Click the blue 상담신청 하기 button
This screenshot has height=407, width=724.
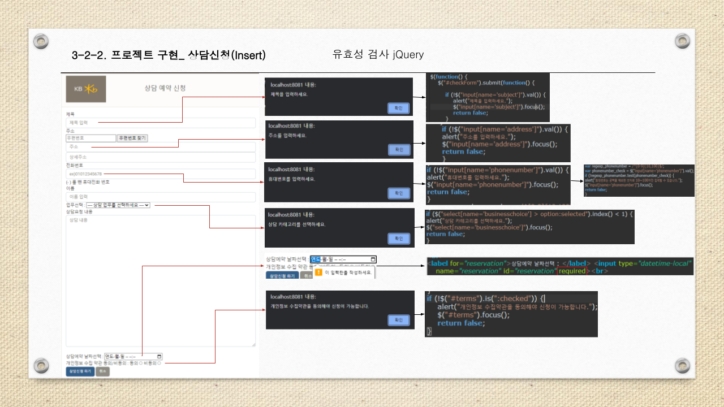[x=80, y=371]
